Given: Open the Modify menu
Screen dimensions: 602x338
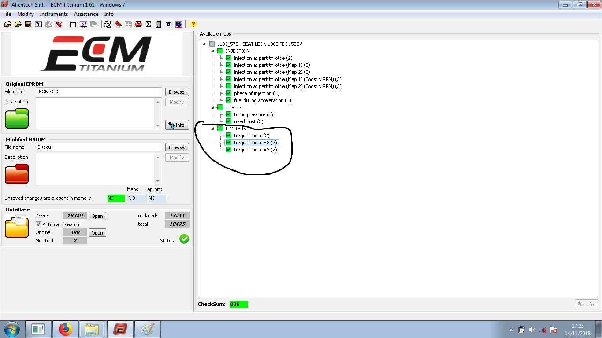Looking at the screenshot, I should click(x=26, y=14).
